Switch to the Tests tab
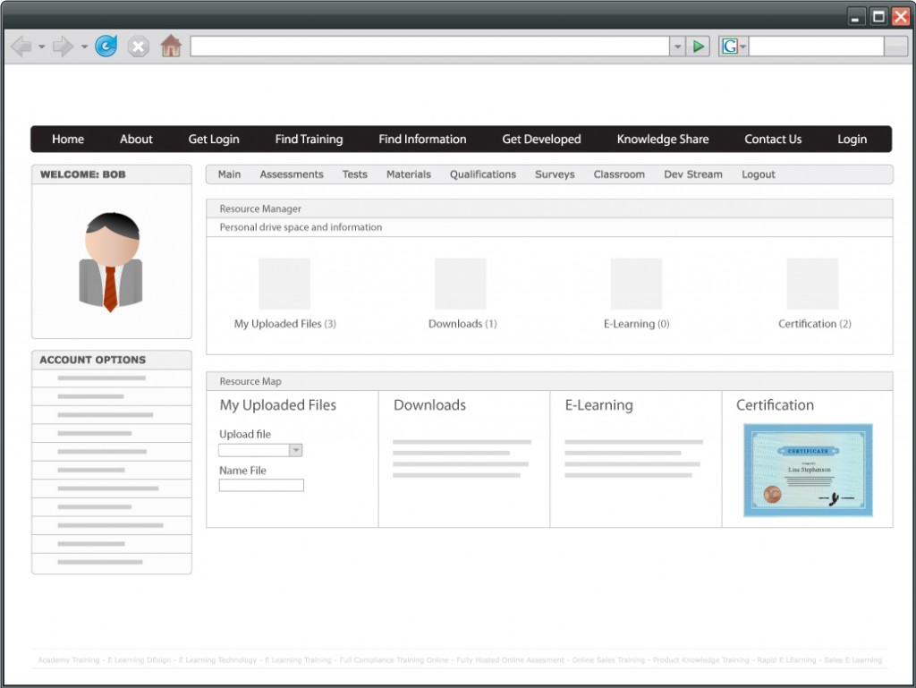The width and height of the screenshot is (916, 688). (354, 174)
